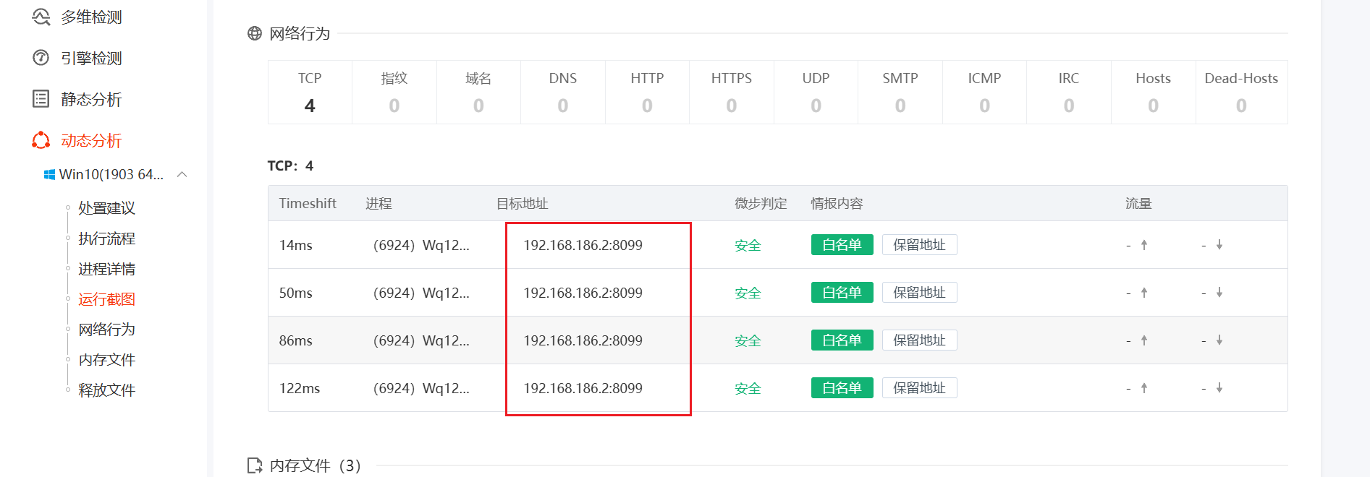Click the static analysis icon (静态分析)
The height and width of the screenshot is (477, 1370).
(41, 99)
